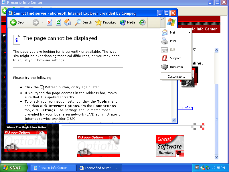Open History clock icon
229x172 pixels.
tap(142, 22)
